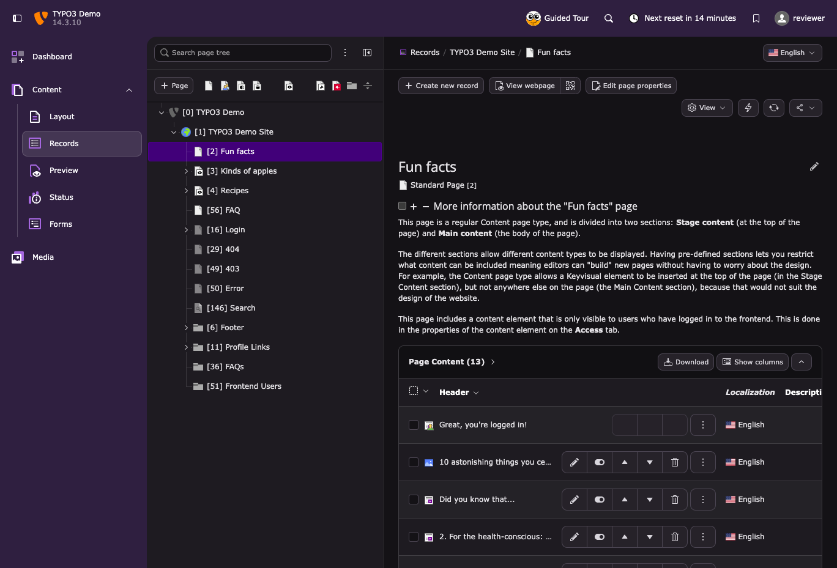Click the pencil icon beside Fun facts title
837x568 pixels.
[814, 166]
